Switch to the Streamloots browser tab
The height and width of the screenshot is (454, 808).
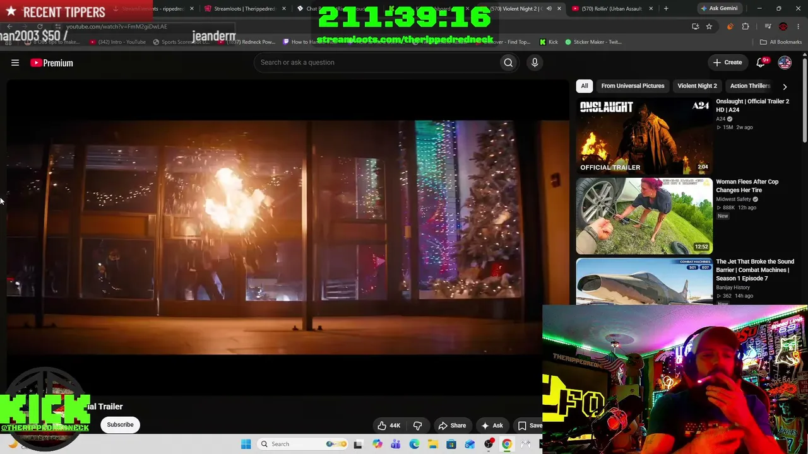pyautogui.click(x=244, y=9)
